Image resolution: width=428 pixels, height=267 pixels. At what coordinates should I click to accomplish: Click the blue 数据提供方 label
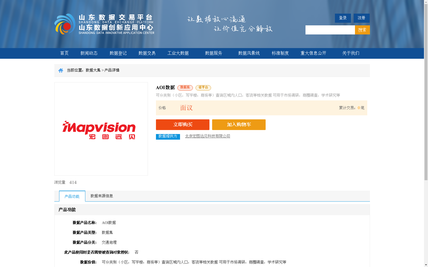[168, 136]
